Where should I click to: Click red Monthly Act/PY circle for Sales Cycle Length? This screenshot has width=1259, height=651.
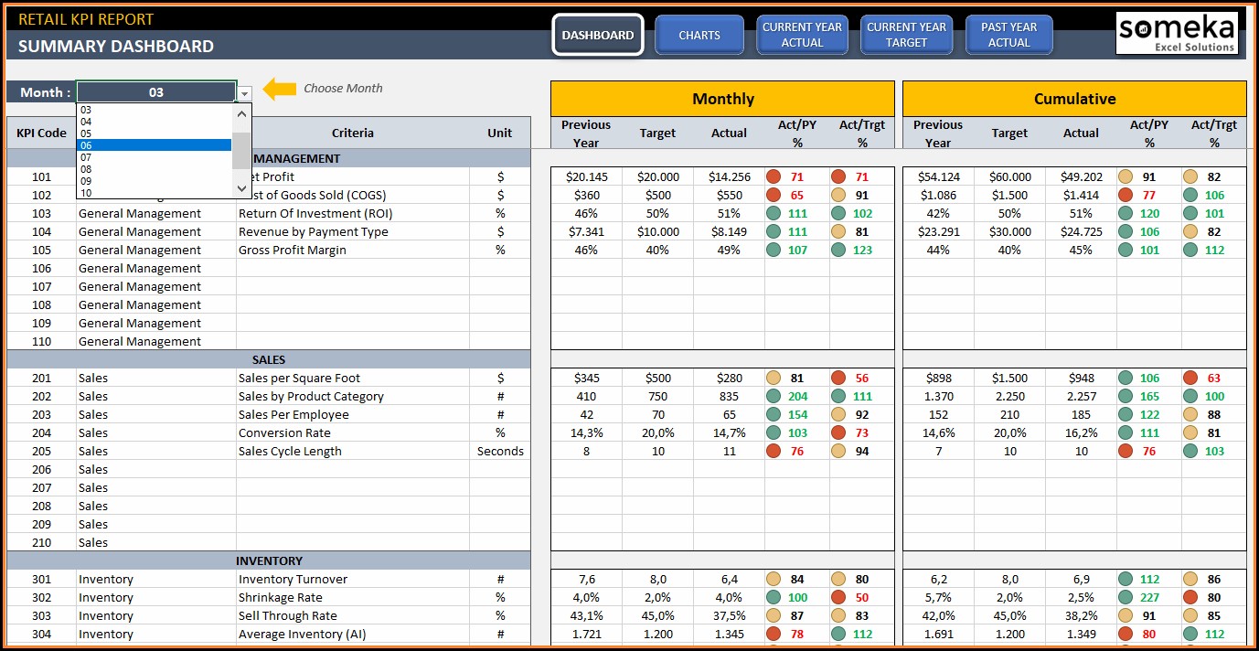[774, 451]
